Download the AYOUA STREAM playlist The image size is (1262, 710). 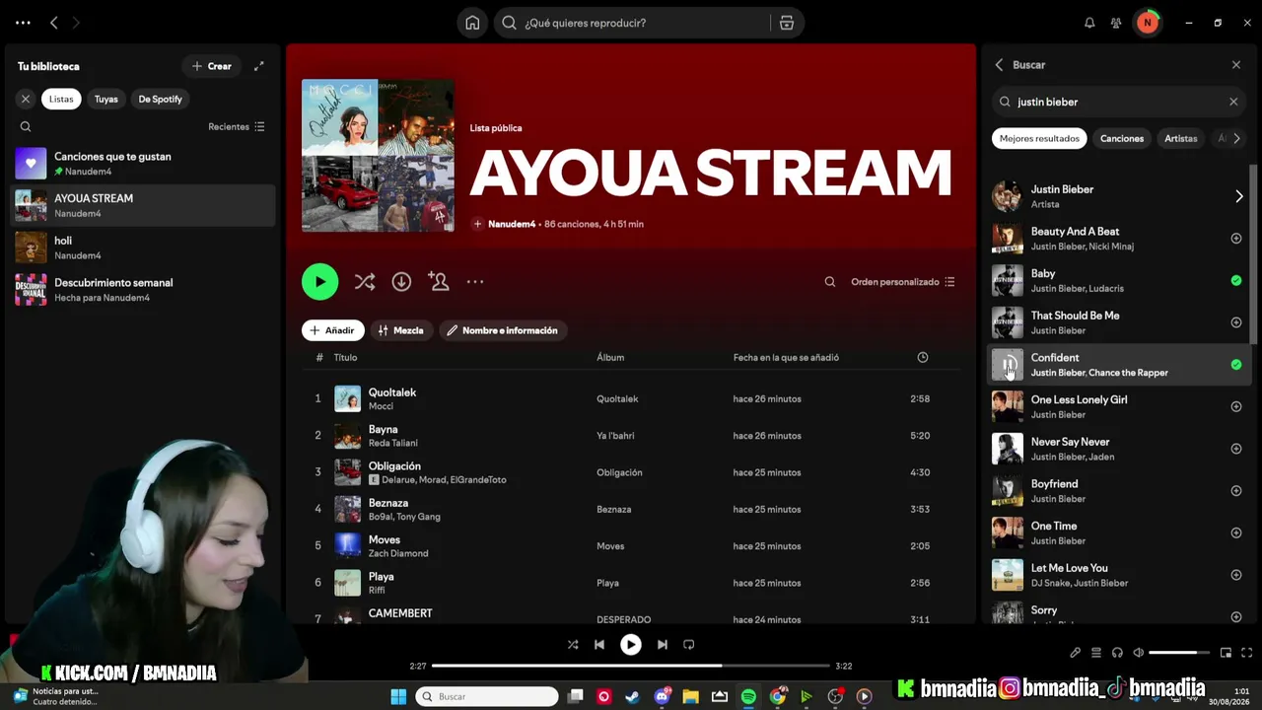click(401, 282)
